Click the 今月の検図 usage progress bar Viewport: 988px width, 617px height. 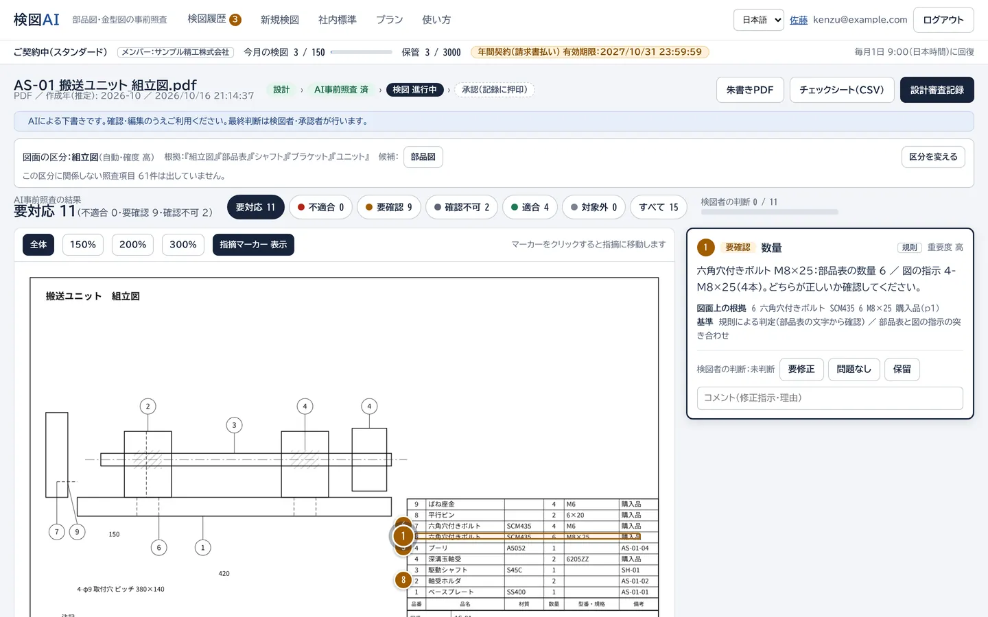click(361, 52)
